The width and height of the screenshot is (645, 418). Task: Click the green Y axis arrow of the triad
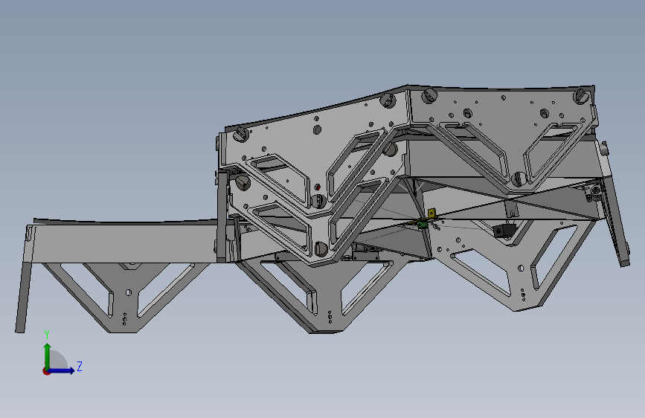(48, 356)
